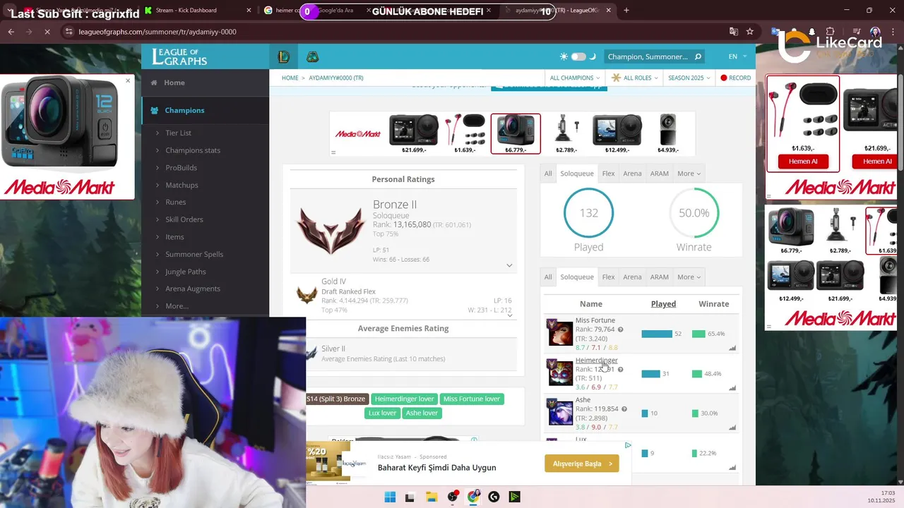The image size is (904, 508).
Task: Select the ARAM tab above the Played circle
Action: [x=659, y=174]
